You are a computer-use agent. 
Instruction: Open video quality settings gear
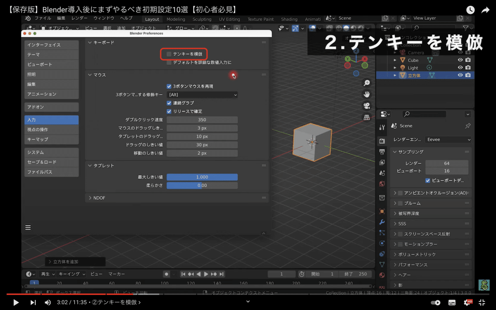(467, 303)
